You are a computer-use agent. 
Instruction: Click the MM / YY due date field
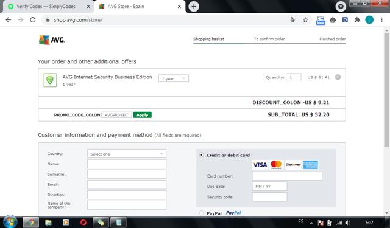[269, 186]
